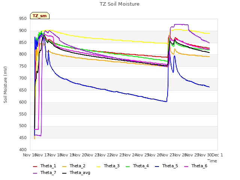240x180 pixels.
Task: Toggle Theta_4 series in legend
Action: point(137,166)
